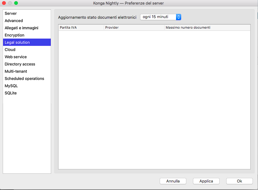The image size is (258, 190).
Task: Open Directory access preferences
Action: pyautogui.click(x=20, y=64)
